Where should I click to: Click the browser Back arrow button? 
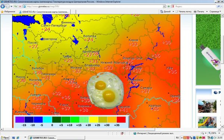click(x=3, y=6)
